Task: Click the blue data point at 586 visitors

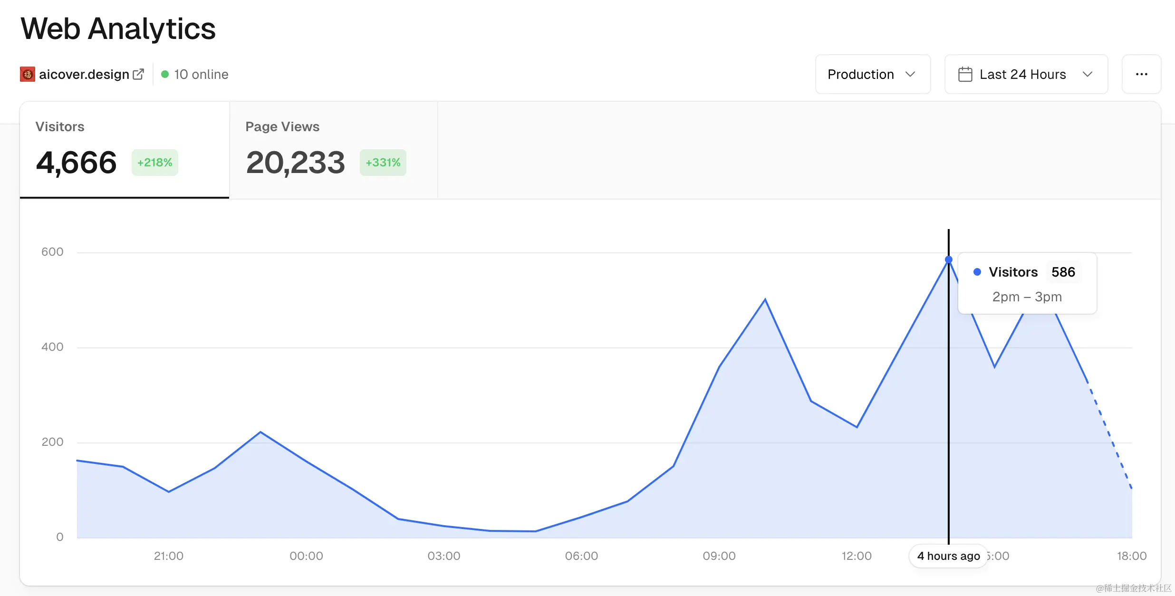Action: click(x=948, y=260)
